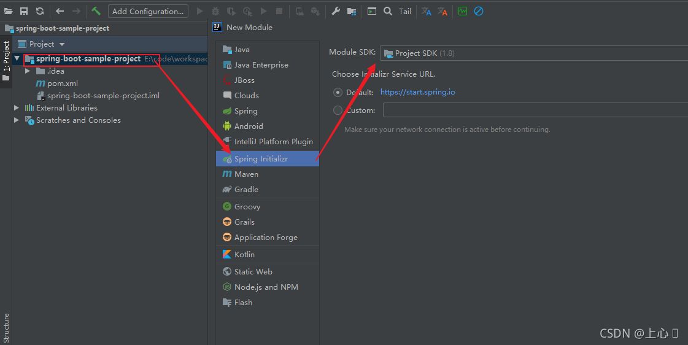Click the blue circle-slash icon
The height and width of the screenshot is (345, 688).
pyautogui.click(x=479, y=12)
